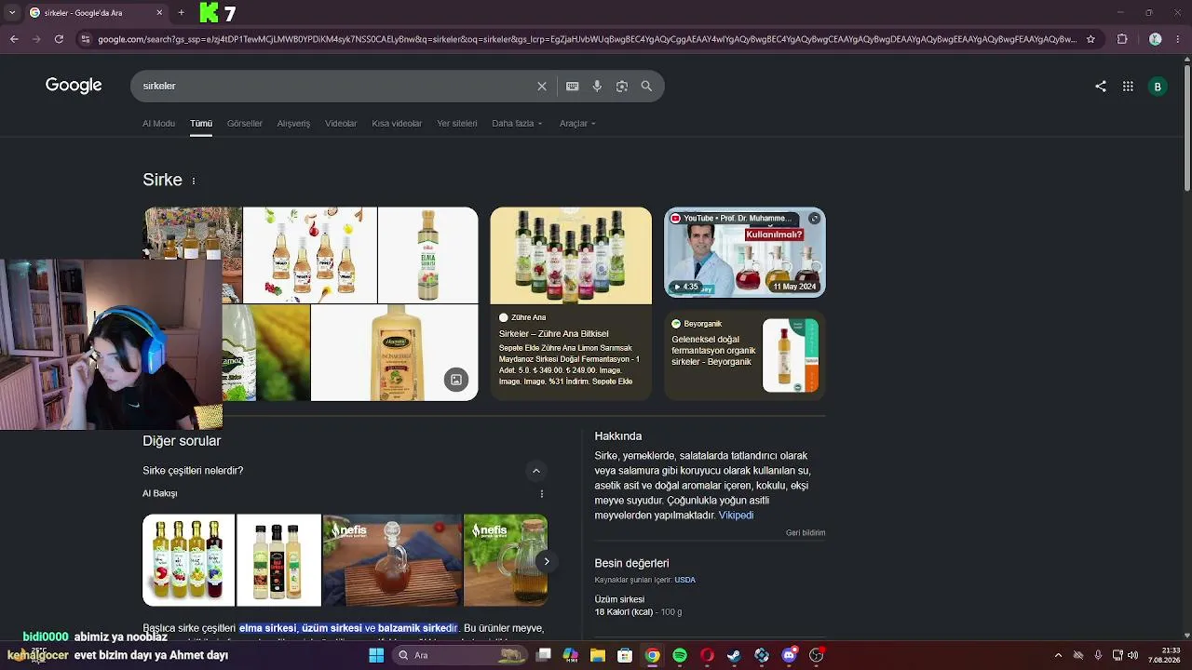
Task: Click the Diğer sorular heading
Action: coord(182,441)
